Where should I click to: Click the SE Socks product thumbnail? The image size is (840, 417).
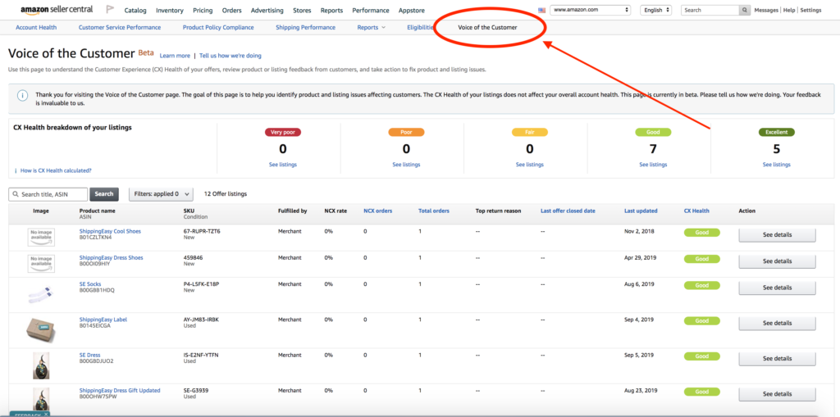[x=41, y=296]
